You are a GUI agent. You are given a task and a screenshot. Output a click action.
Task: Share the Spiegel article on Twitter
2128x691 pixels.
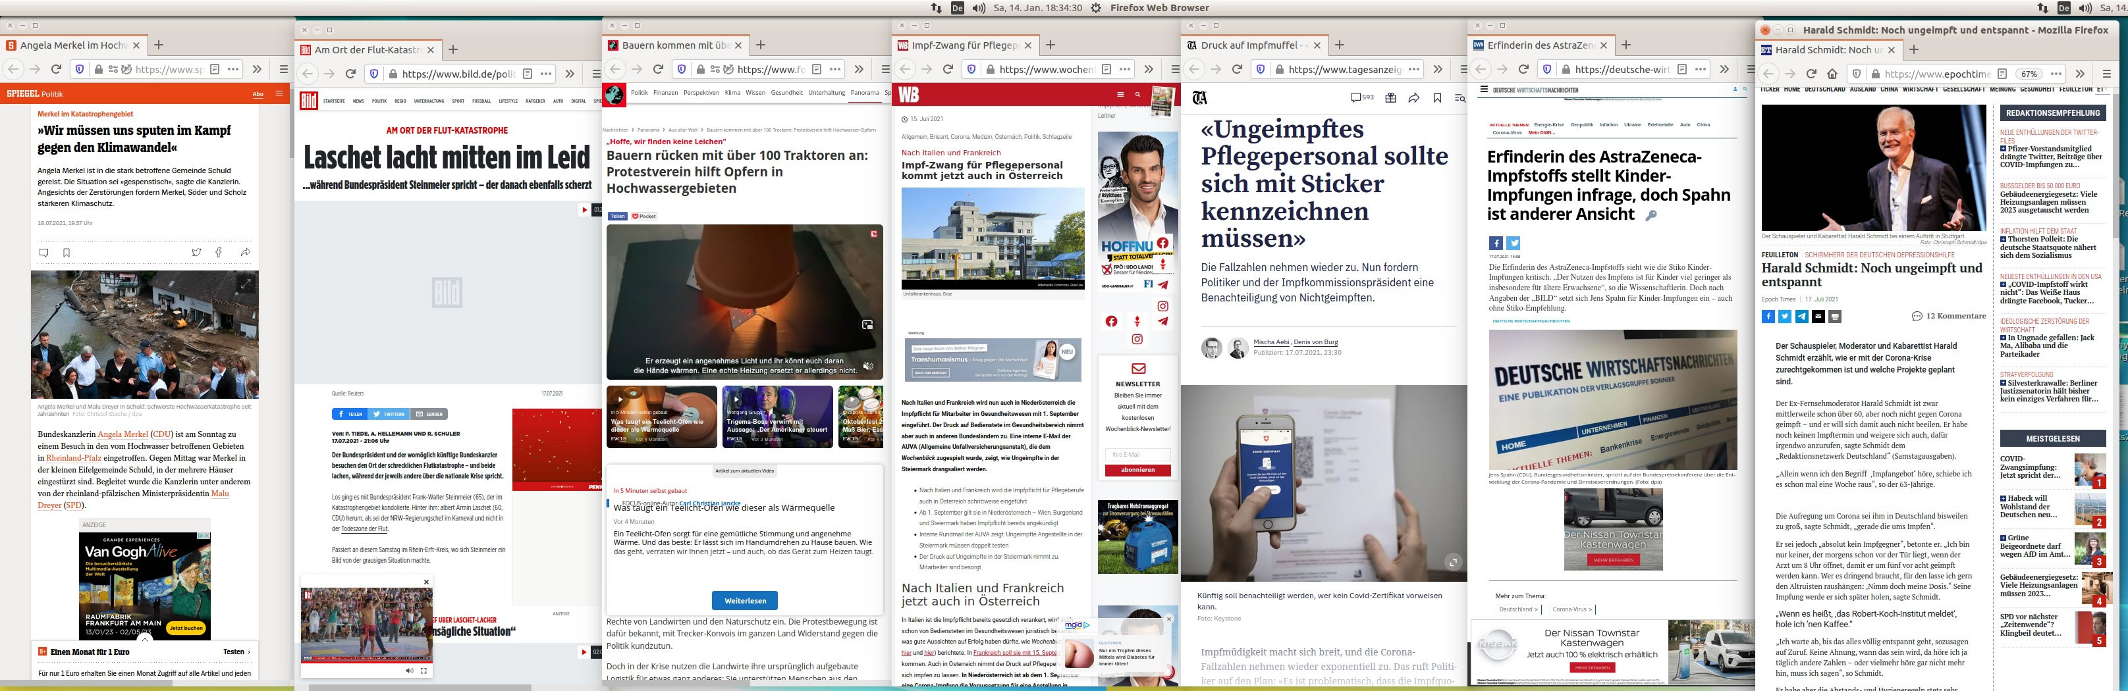click(x=196, y=253)
